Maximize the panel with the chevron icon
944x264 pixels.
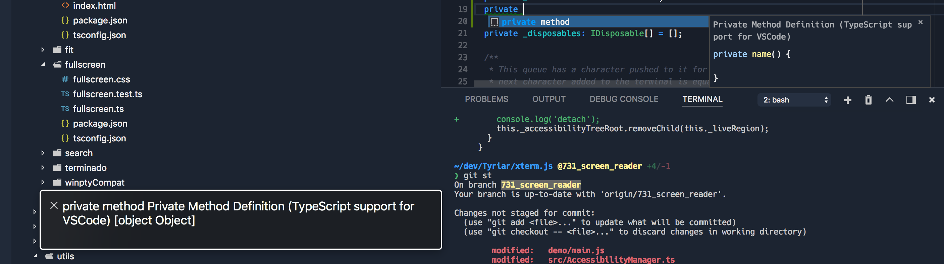889,100
